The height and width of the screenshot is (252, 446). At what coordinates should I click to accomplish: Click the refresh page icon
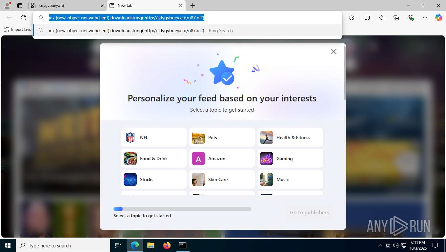(24, 18)
